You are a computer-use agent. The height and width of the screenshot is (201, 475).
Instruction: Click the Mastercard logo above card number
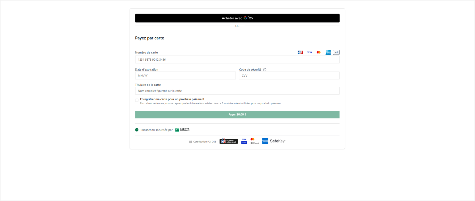(319, 52)
